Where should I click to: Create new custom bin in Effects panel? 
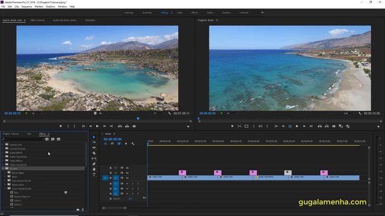(x=78, y=209)
